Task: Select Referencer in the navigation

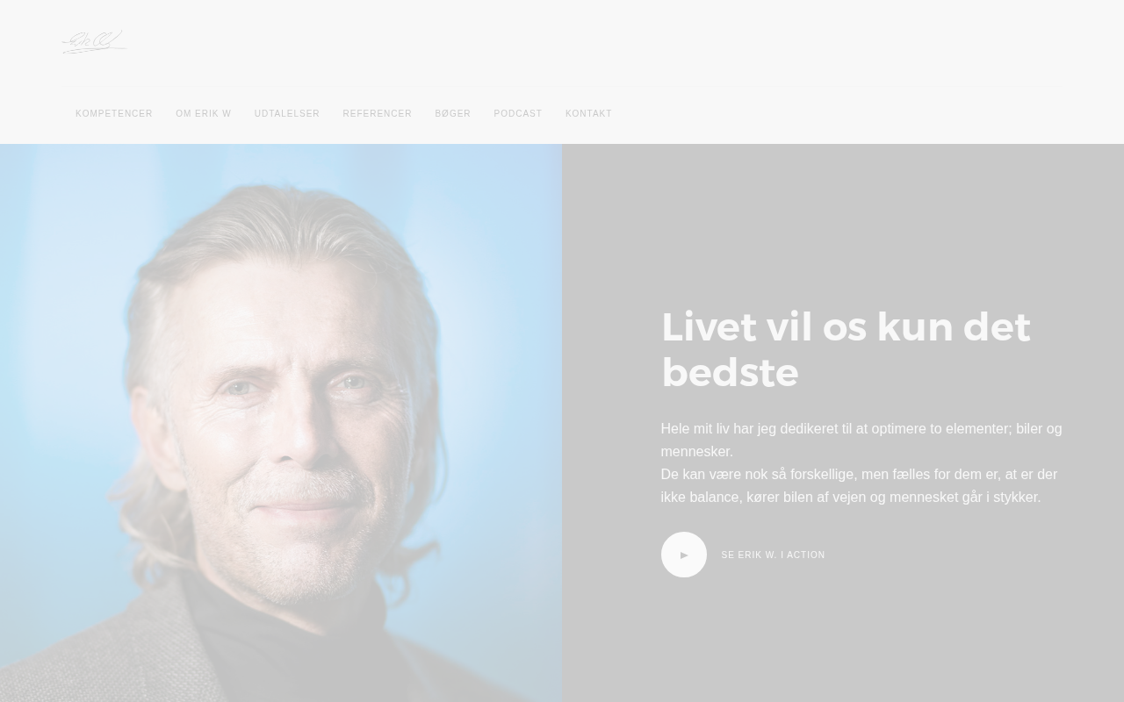Action: [378, 114]
